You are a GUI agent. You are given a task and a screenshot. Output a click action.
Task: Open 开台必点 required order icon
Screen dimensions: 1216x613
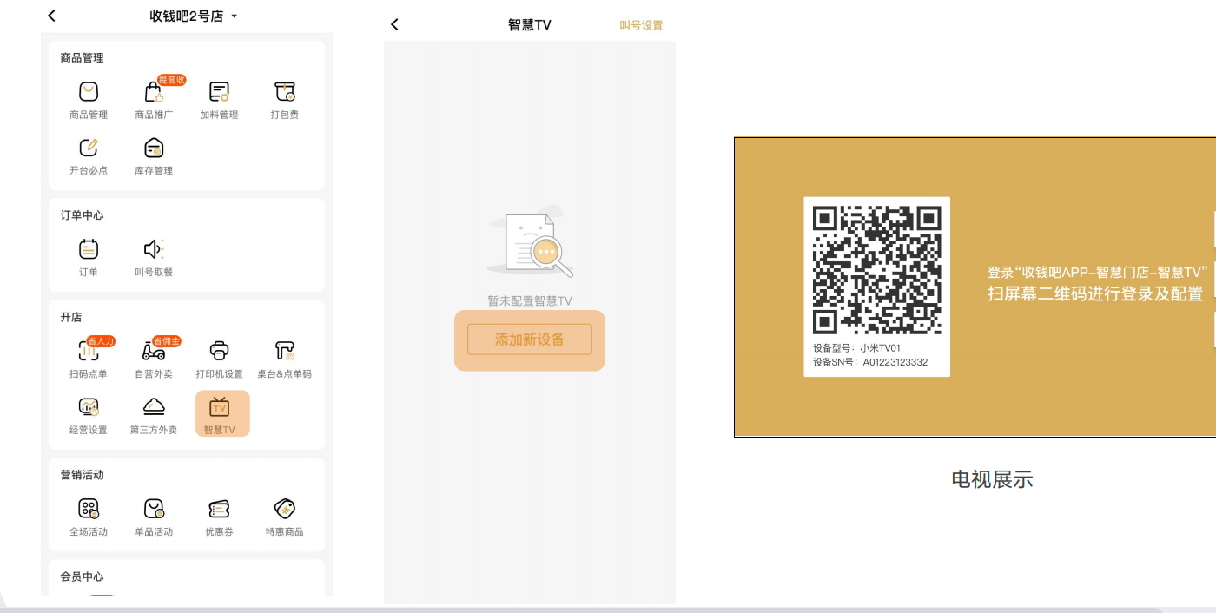pyautogui.click(x=89, y=148)
